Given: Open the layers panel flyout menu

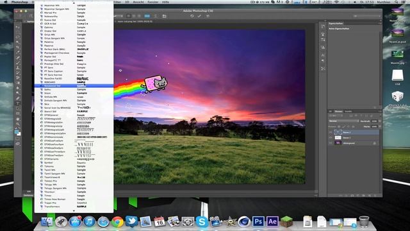Looking at the screenshot, I should (380, 111).
